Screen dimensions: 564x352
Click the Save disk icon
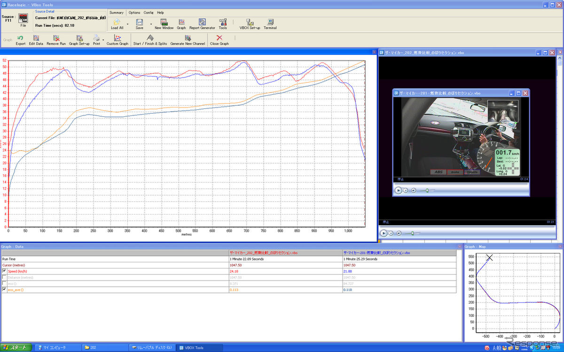[x=140, y=22]
